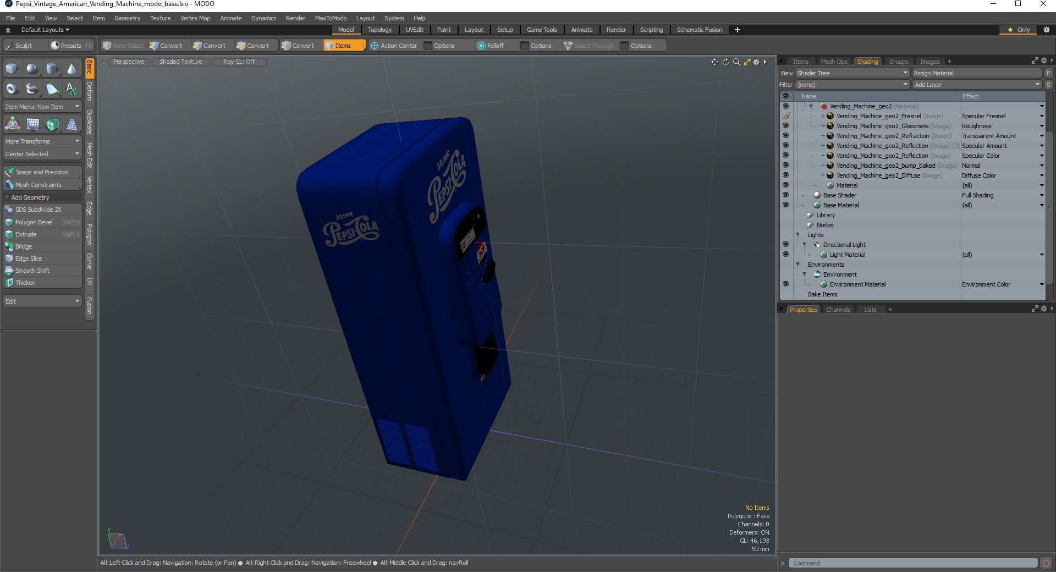
Task: Toggle visibility of Directional Light
Action: tap(785, 245)
